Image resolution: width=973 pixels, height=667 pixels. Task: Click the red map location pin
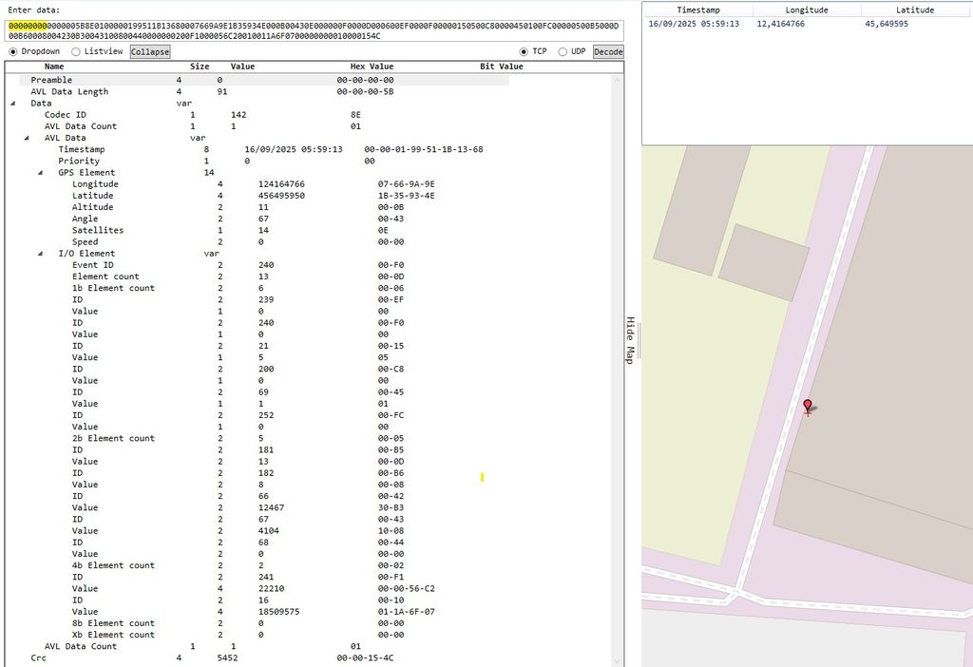(808, 407)
